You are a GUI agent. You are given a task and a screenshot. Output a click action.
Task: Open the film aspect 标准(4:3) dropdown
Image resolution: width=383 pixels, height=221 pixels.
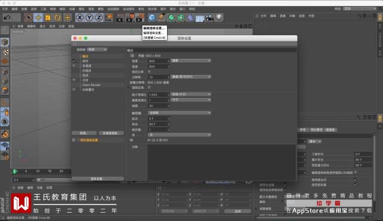coord(191,94)
